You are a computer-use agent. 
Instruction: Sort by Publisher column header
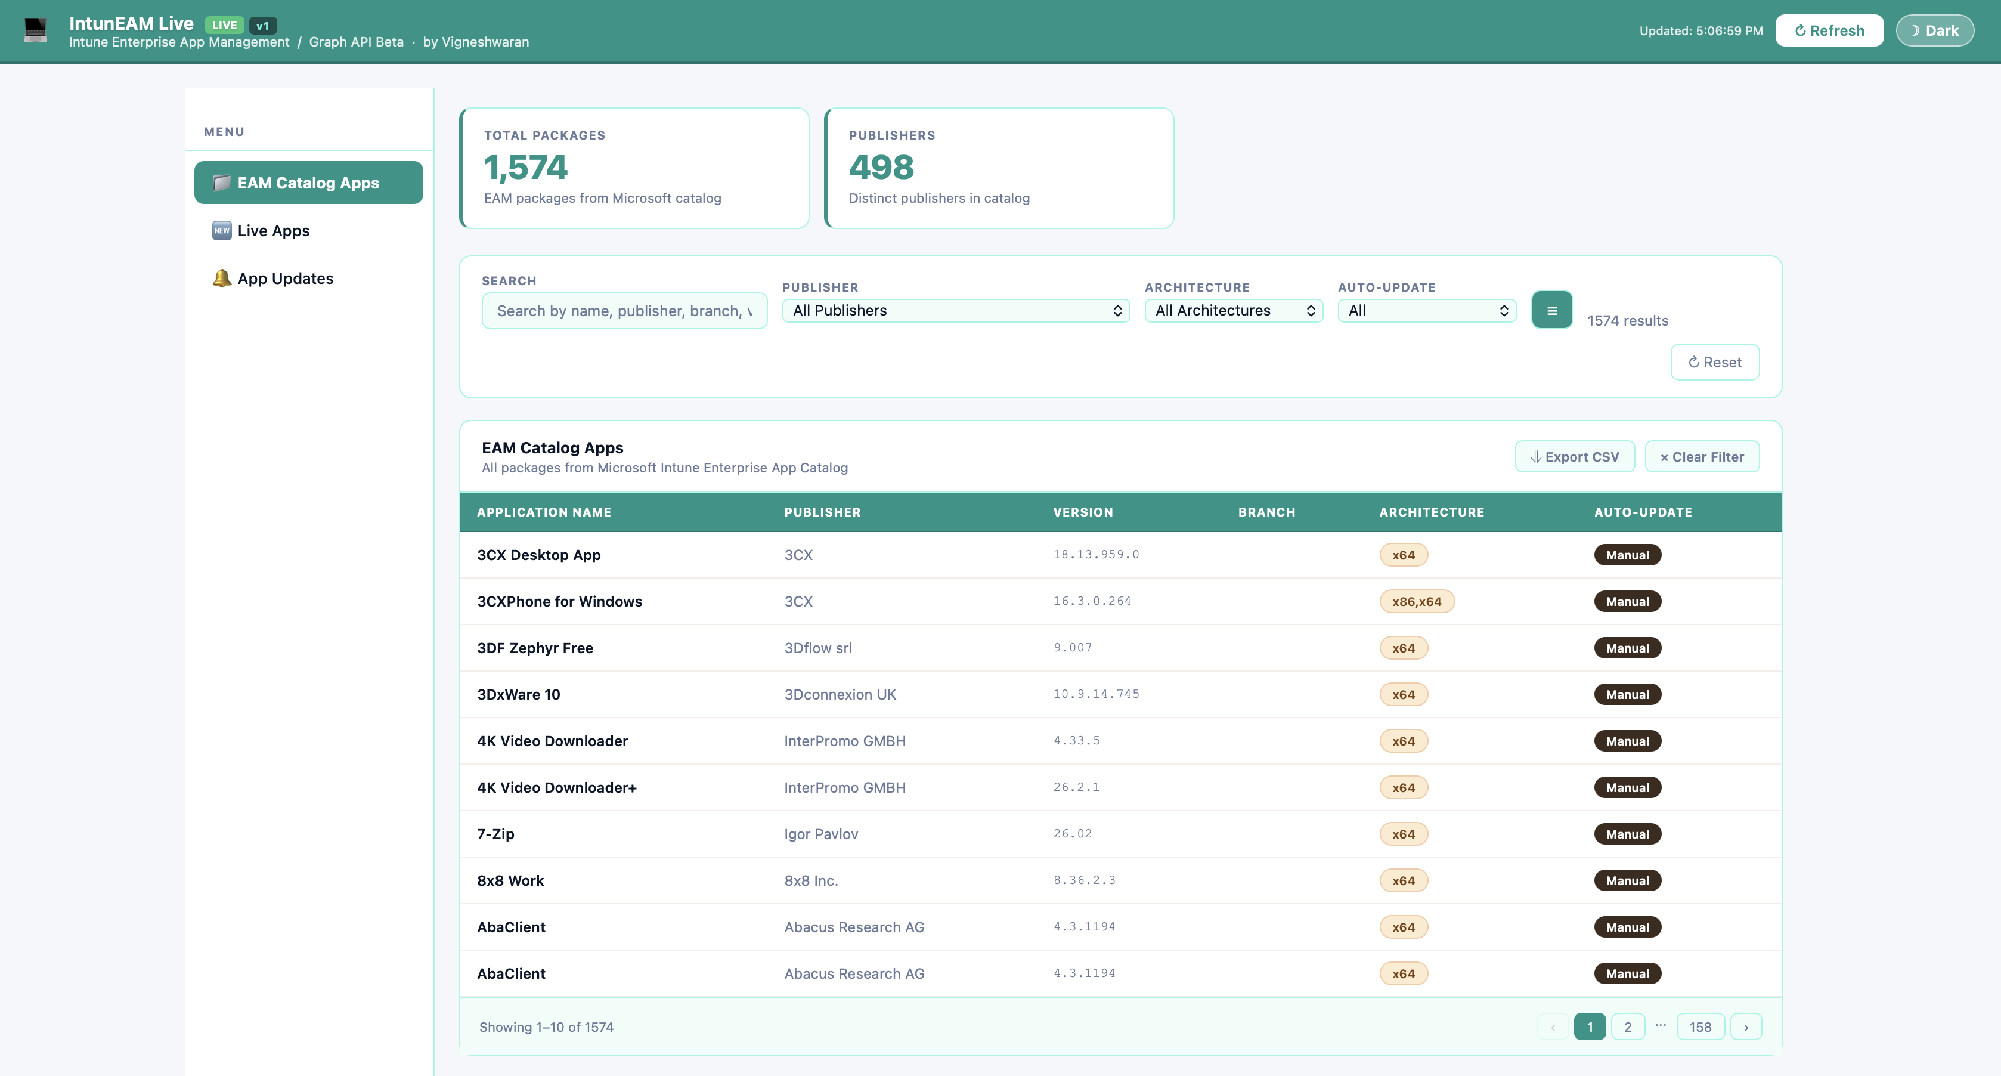[x=823, y=512]
